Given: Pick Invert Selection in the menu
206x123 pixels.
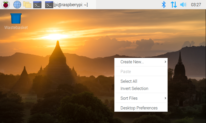Looking at the screenshot, I should (x=134, y=88).
